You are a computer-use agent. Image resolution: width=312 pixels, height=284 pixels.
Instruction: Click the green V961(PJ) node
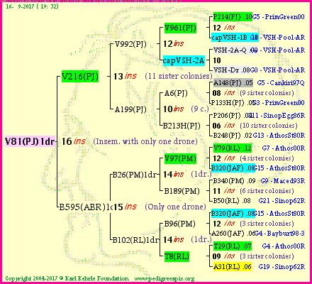(x=180, y=28)
